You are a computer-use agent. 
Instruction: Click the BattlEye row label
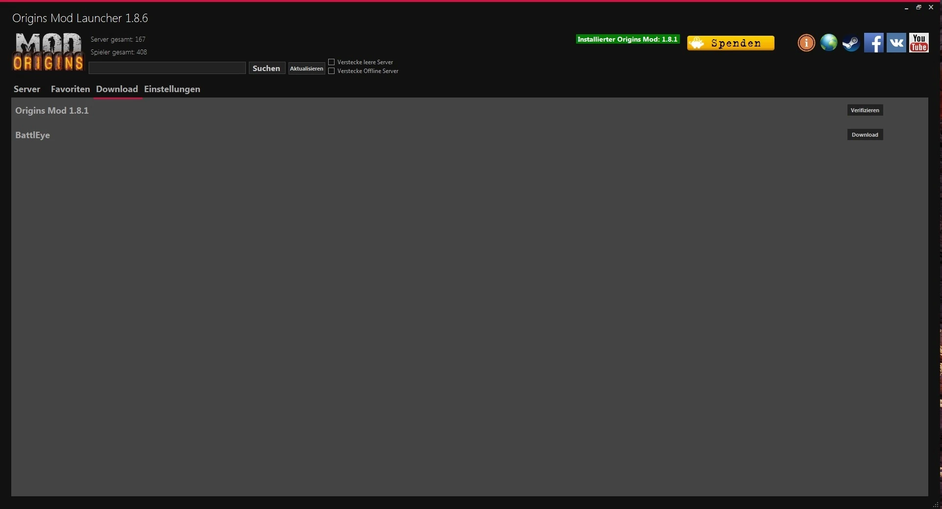32,135
